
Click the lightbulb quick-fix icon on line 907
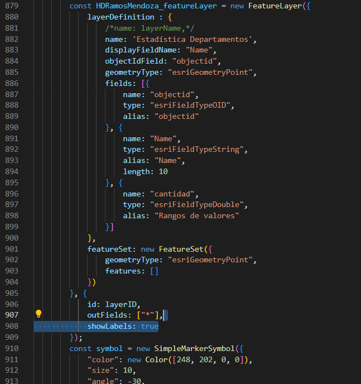pyautogui.click(x=38, y=314)
